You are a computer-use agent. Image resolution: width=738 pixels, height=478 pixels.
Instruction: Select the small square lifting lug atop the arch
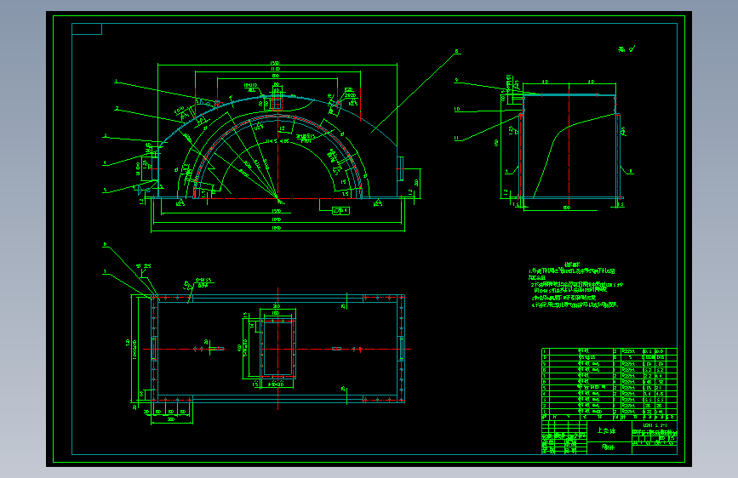277,102
